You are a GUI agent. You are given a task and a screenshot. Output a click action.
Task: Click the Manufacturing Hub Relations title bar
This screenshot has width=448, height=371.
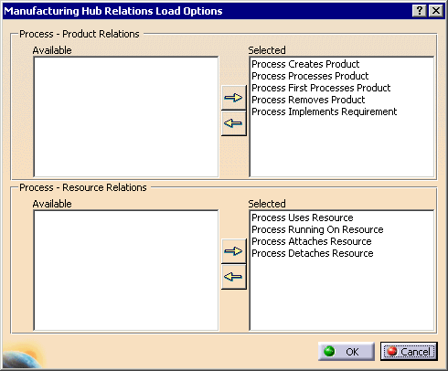click(x=208, y=11)
